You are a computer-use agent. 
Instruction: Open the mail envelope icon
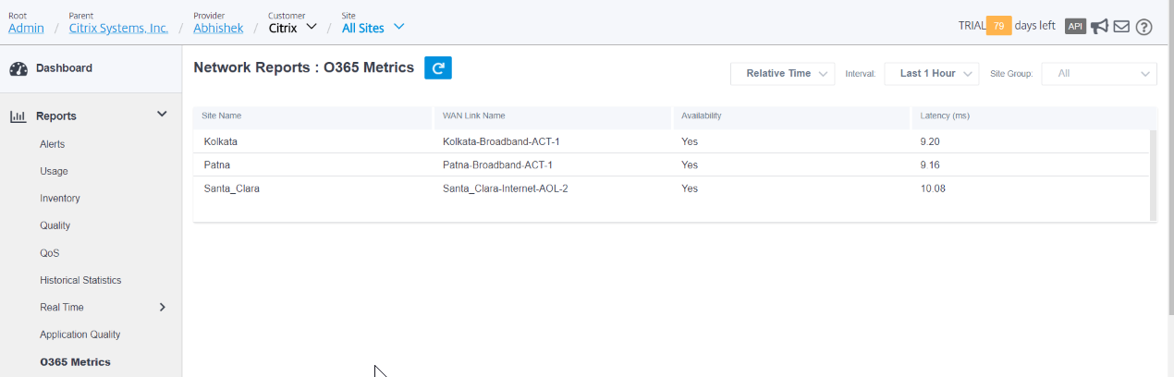[1121, 27]
